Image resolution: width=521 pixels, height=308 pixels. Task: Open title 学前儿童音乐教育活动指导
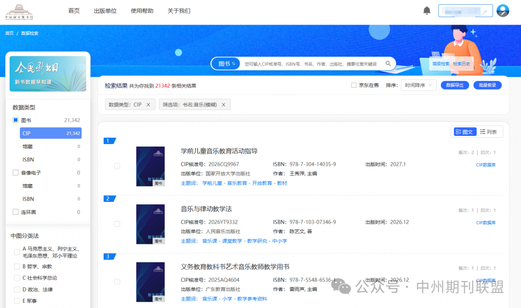(x=219, y=151)
